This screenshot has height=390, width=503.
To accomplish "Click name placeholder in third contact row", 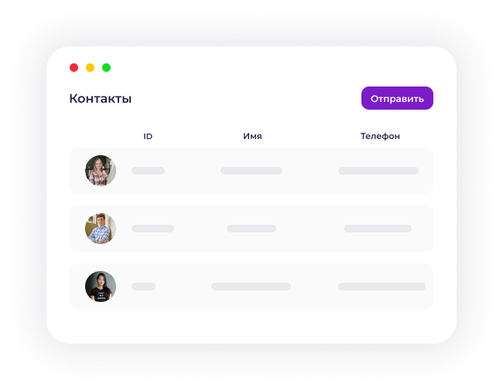I will tap(251, 287).
